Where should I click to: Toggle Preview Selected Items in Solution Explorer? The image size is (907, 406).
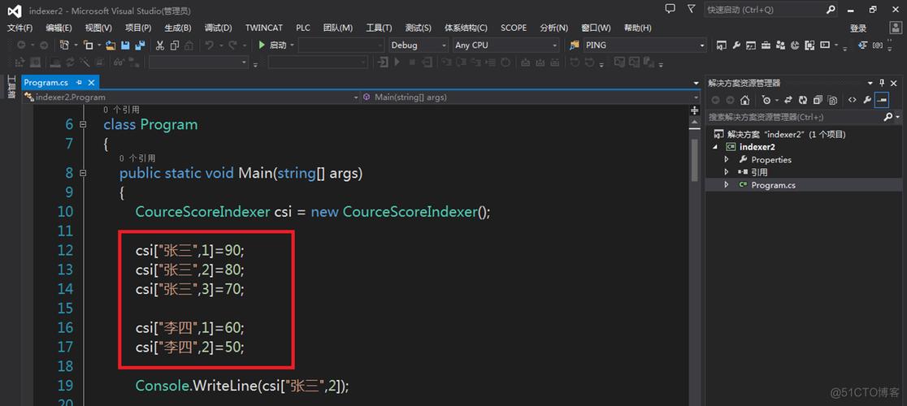tap(882, 100)
